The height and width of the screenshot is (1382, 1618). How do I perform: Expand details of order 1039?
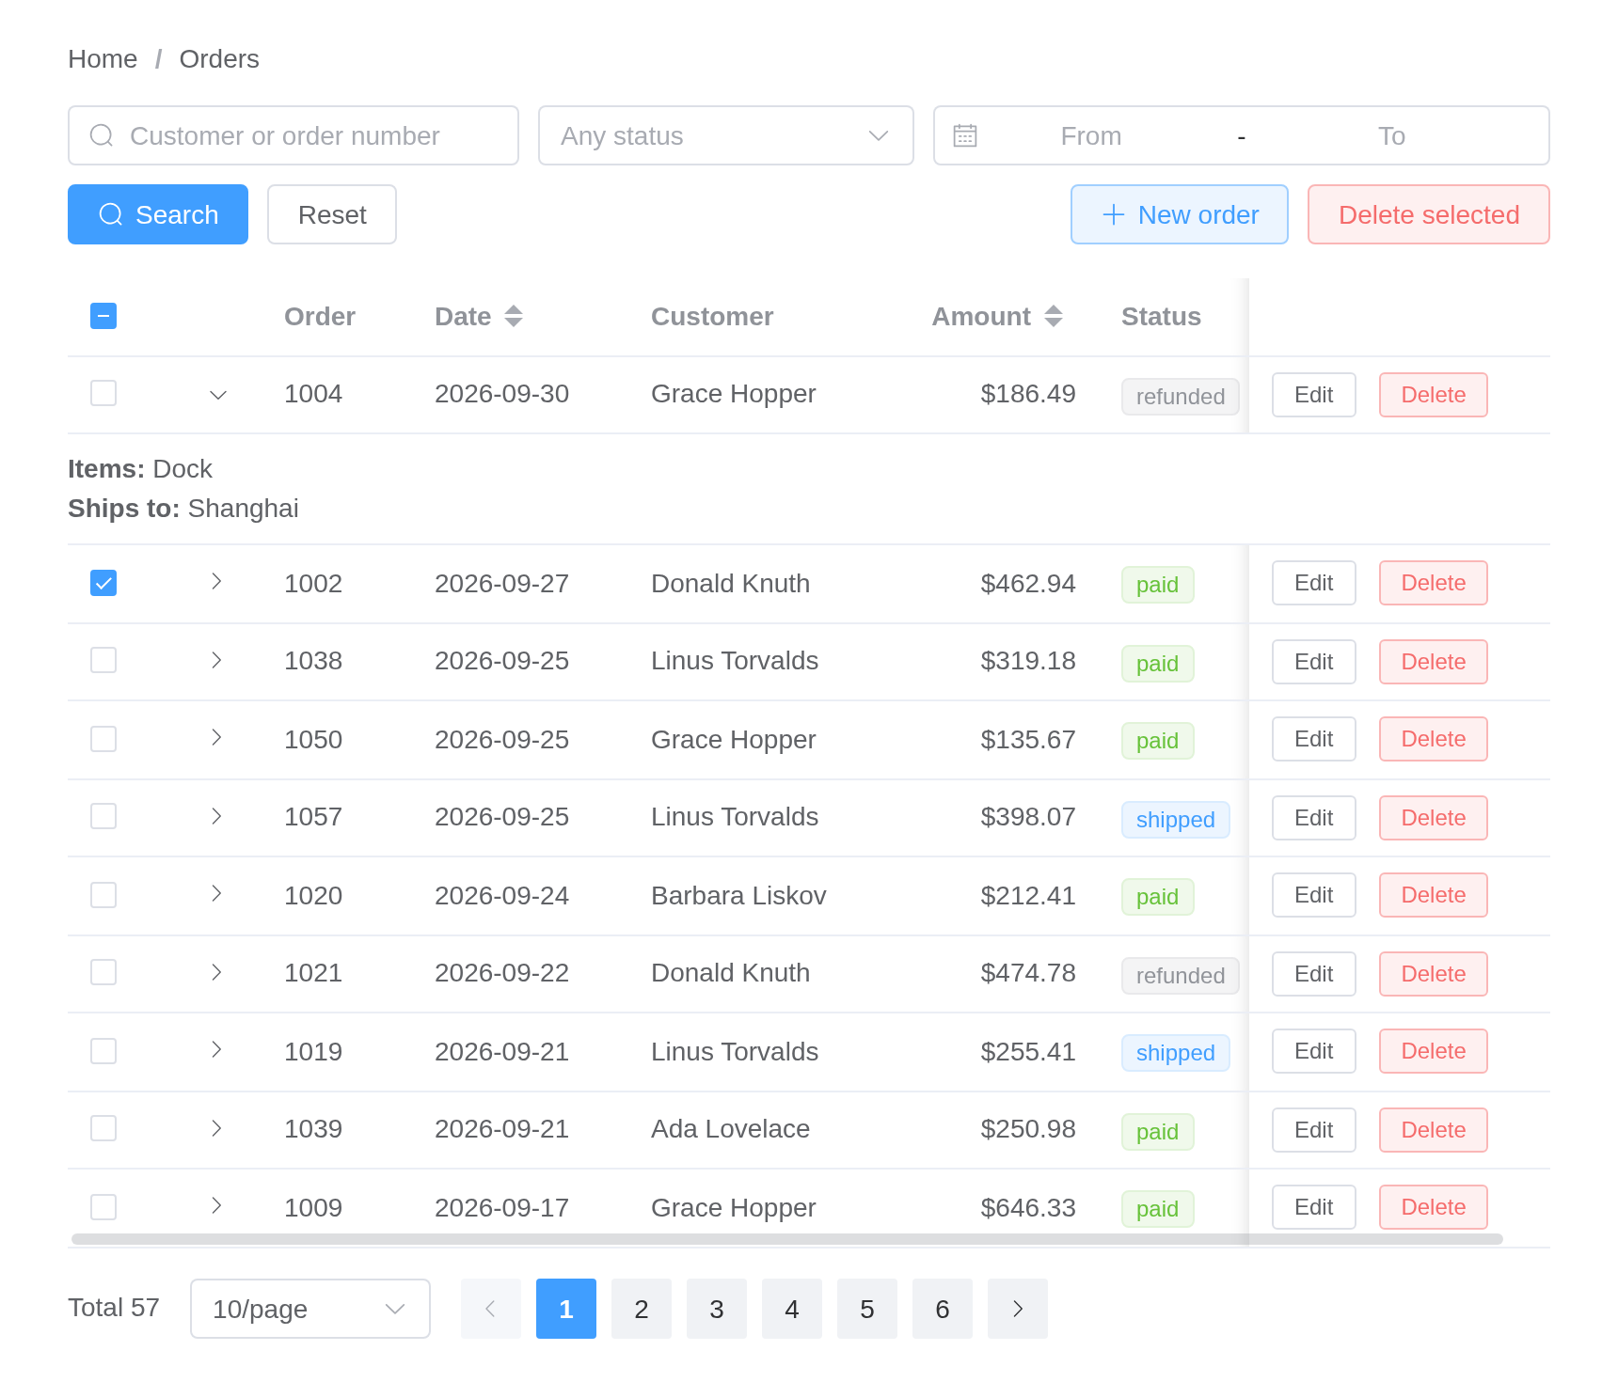click(217, 1128)
